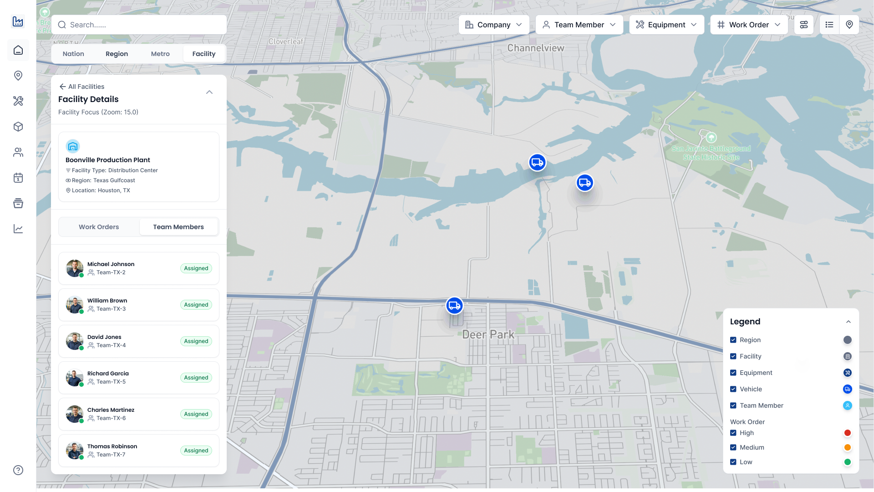The image size is (874, 492).
Task: Click the Analytics chart icon in sidebar
Action: [x=18, y=229]
